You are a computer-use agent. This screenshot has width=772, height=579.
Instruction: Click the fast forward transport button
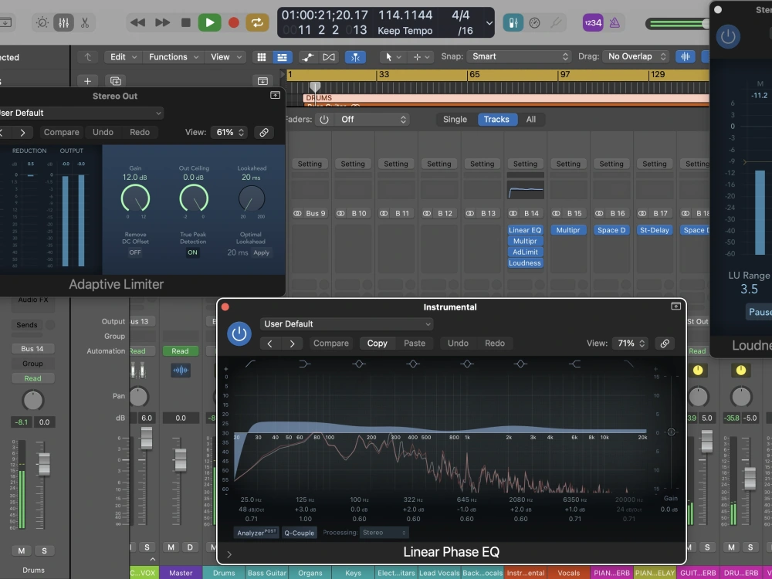(162, 22)
